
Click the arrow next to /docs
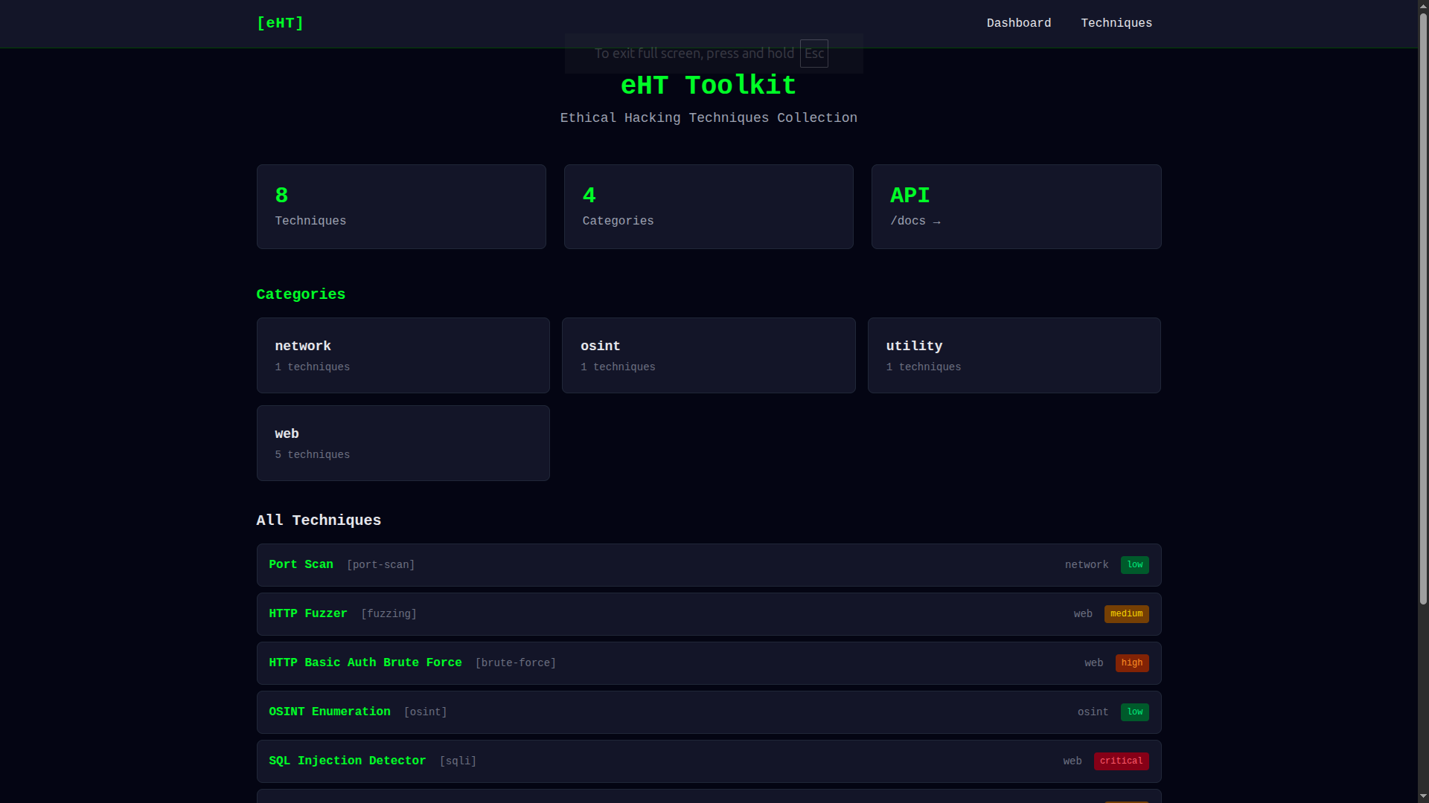click(936, 221)
